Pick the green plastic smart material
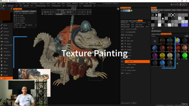189x106 pixels. click(185, 56)
